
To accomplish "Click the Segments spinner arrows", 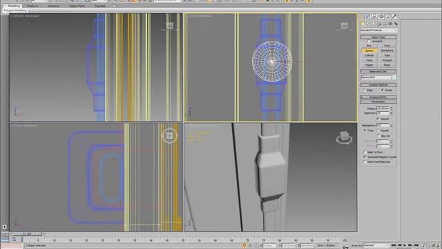I will pyautogui.click(x=391, y=113).
